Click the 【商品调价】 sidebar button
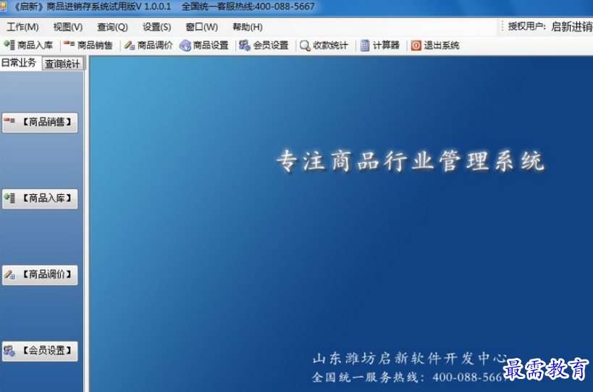The image size is (593, 392). pyautogui.click(x=40, y=275)
